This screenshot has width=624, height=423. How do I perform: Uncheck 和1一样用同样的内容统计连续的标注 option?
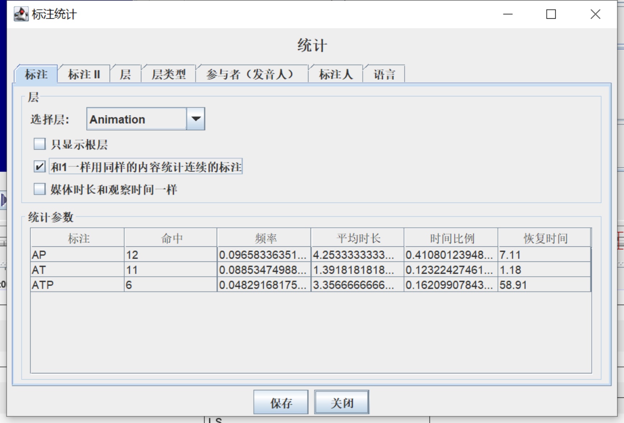point(40,167)
